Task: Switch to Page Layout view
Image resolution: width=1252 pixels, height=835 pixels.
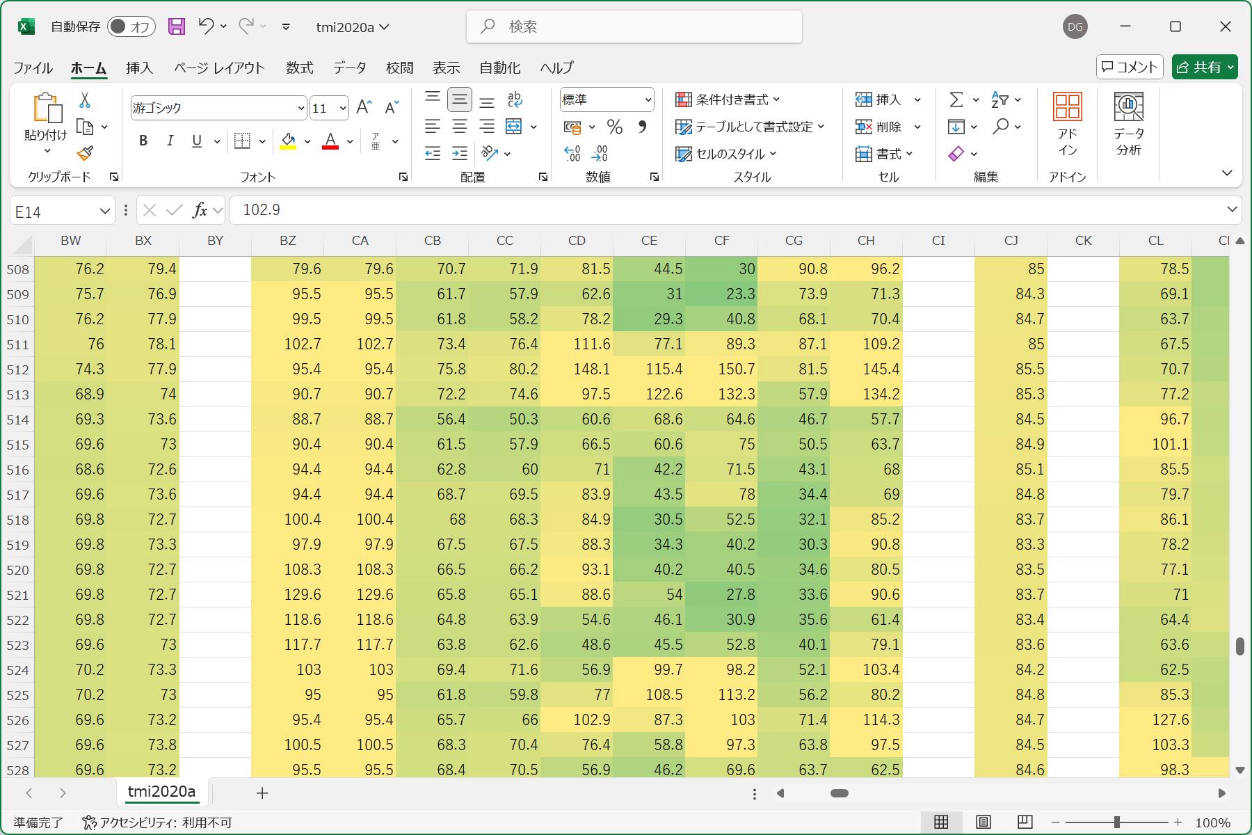Action: 983,822
